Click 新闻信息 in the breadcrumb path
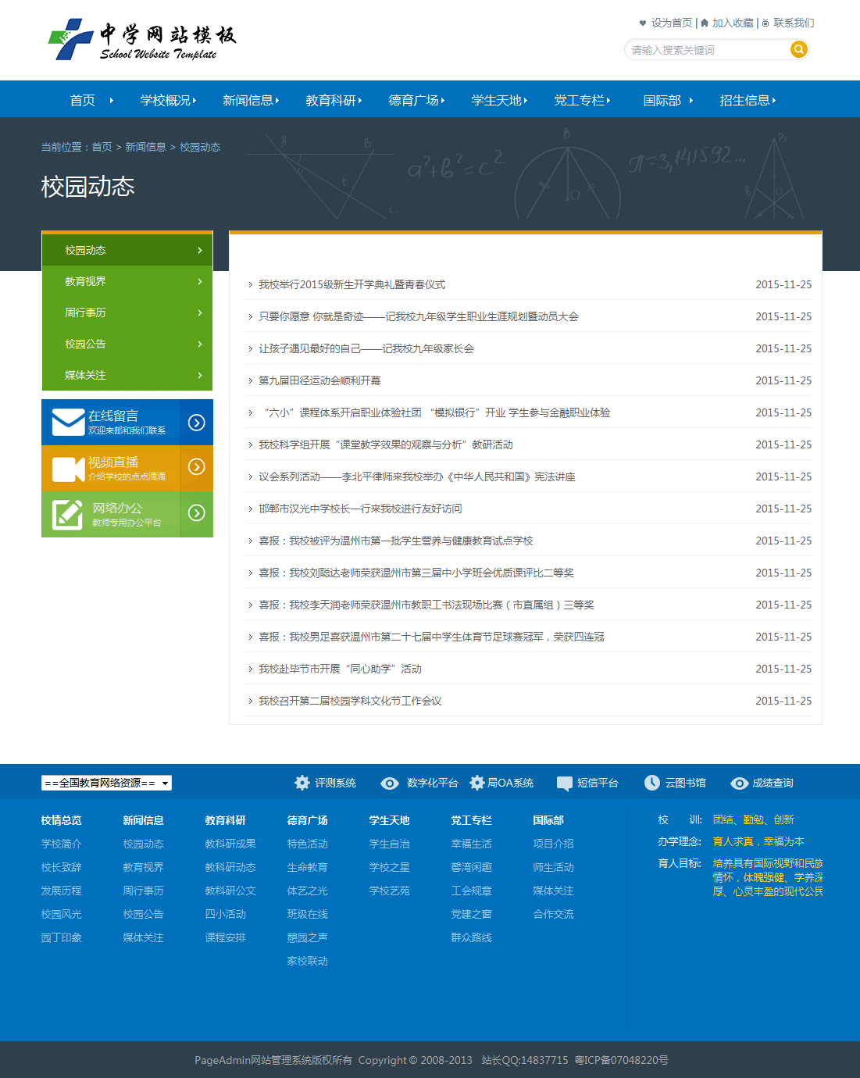The height and width of the screenshot is (1078, 860). point(145,147)
